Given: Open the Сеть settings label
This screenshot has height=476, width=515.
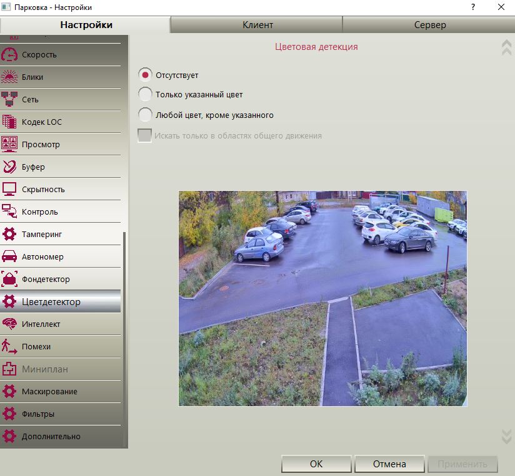Looking at the screenshot, I should click(30, 99).
